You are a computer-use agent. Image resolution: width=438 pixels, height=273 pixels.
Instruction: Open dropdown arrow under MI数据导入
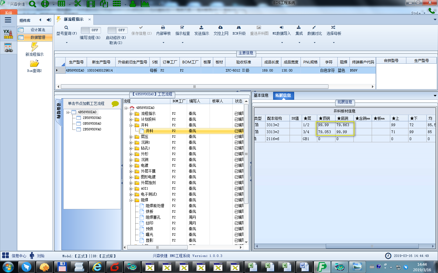[x=282, y=43]
